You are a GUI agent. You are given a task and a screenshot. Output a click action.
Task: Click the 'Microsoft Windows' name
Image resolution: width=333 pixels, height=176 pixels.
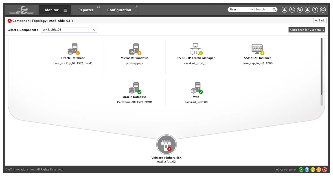tap(135, 58)
